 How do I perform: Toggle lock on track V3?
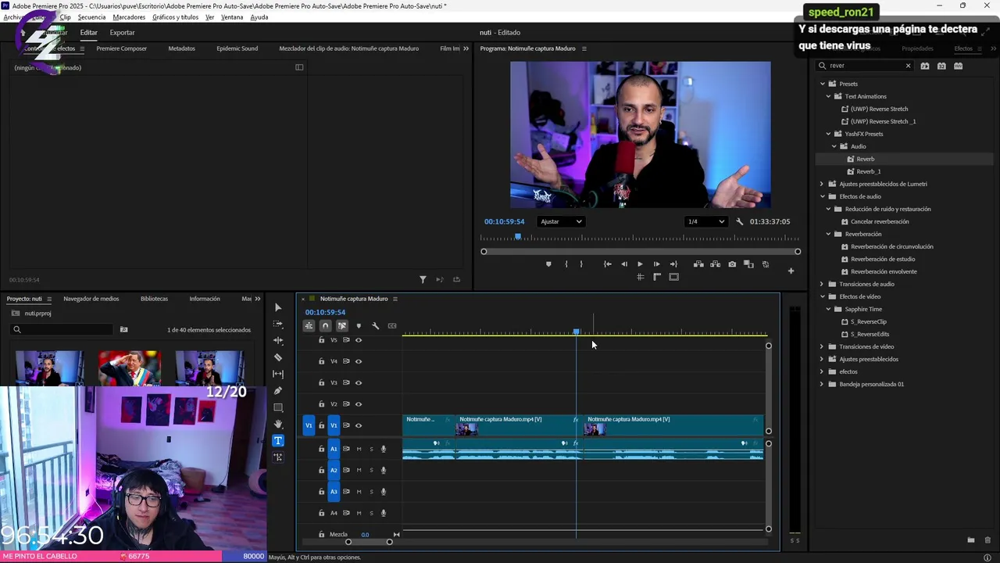point(321,383)
